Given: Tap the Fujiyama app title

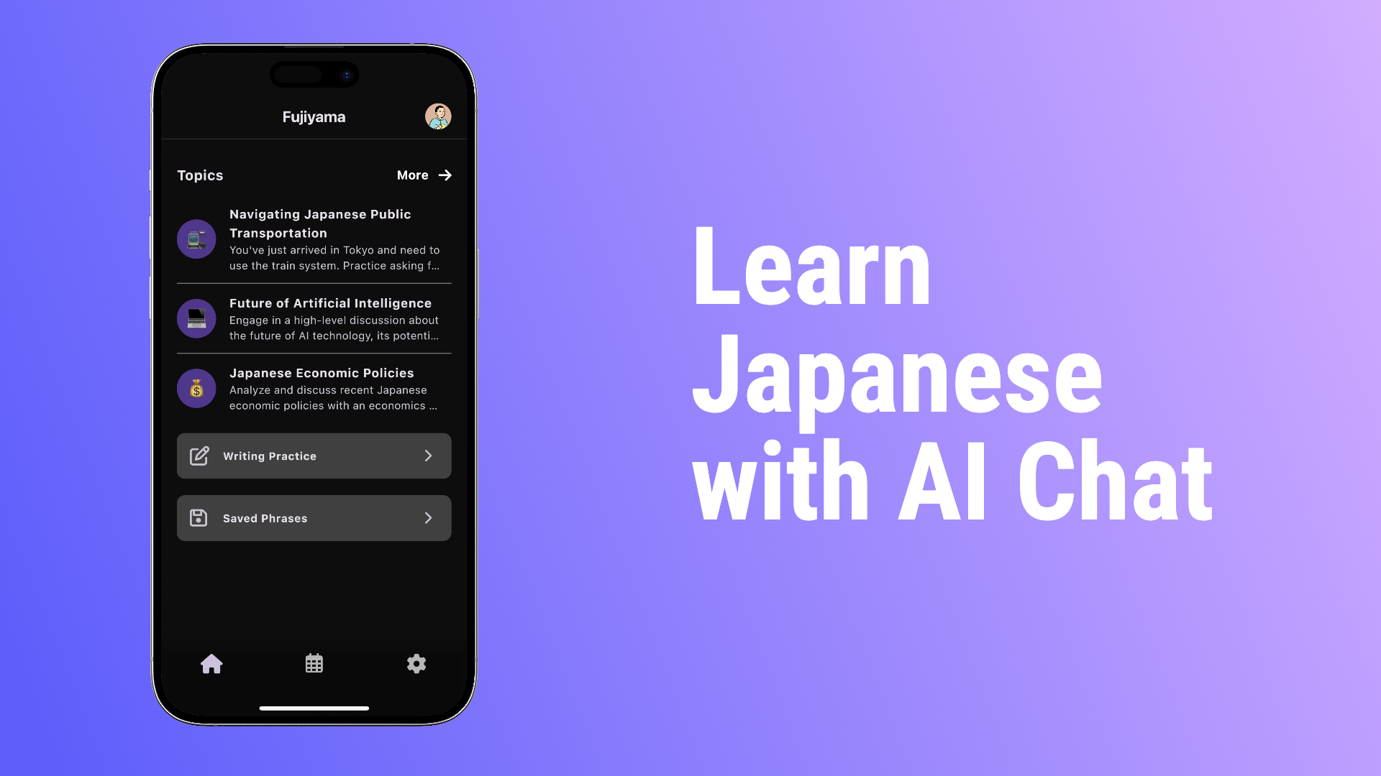Looking at the screenshot, I should (314, 116).
